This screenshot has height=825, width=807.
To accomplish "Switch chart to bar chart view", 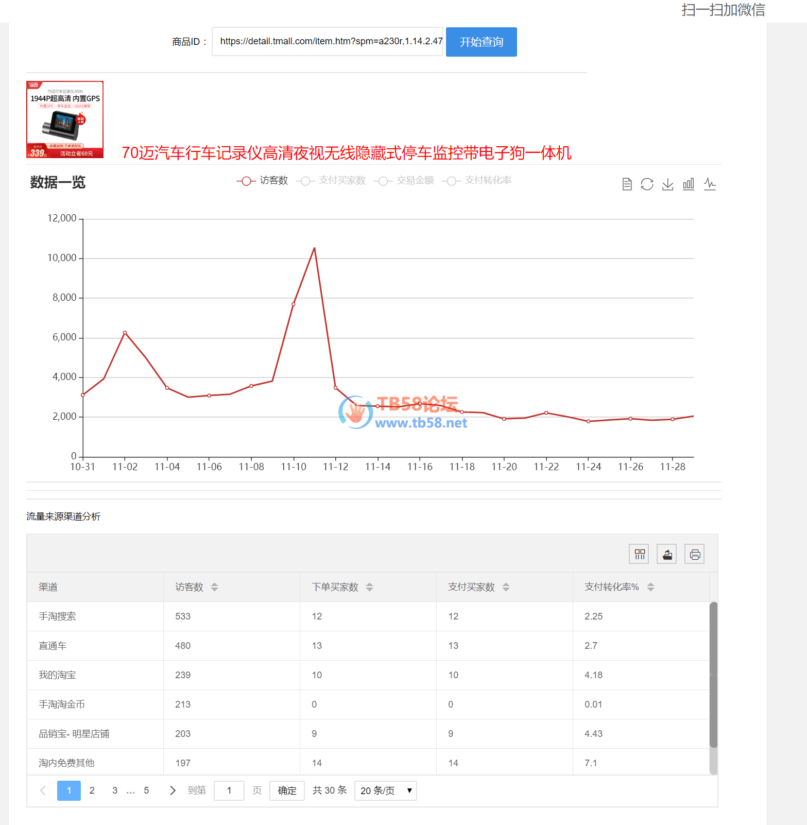I will 689,184.
